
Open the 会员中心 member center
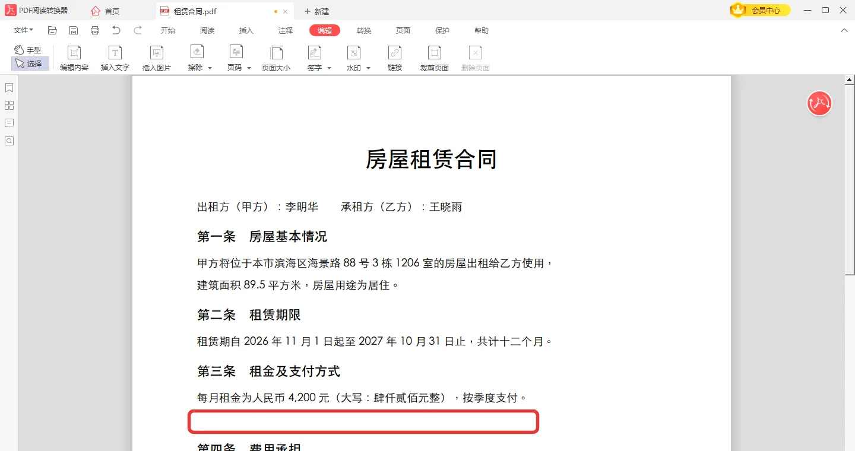click(760, 10)
